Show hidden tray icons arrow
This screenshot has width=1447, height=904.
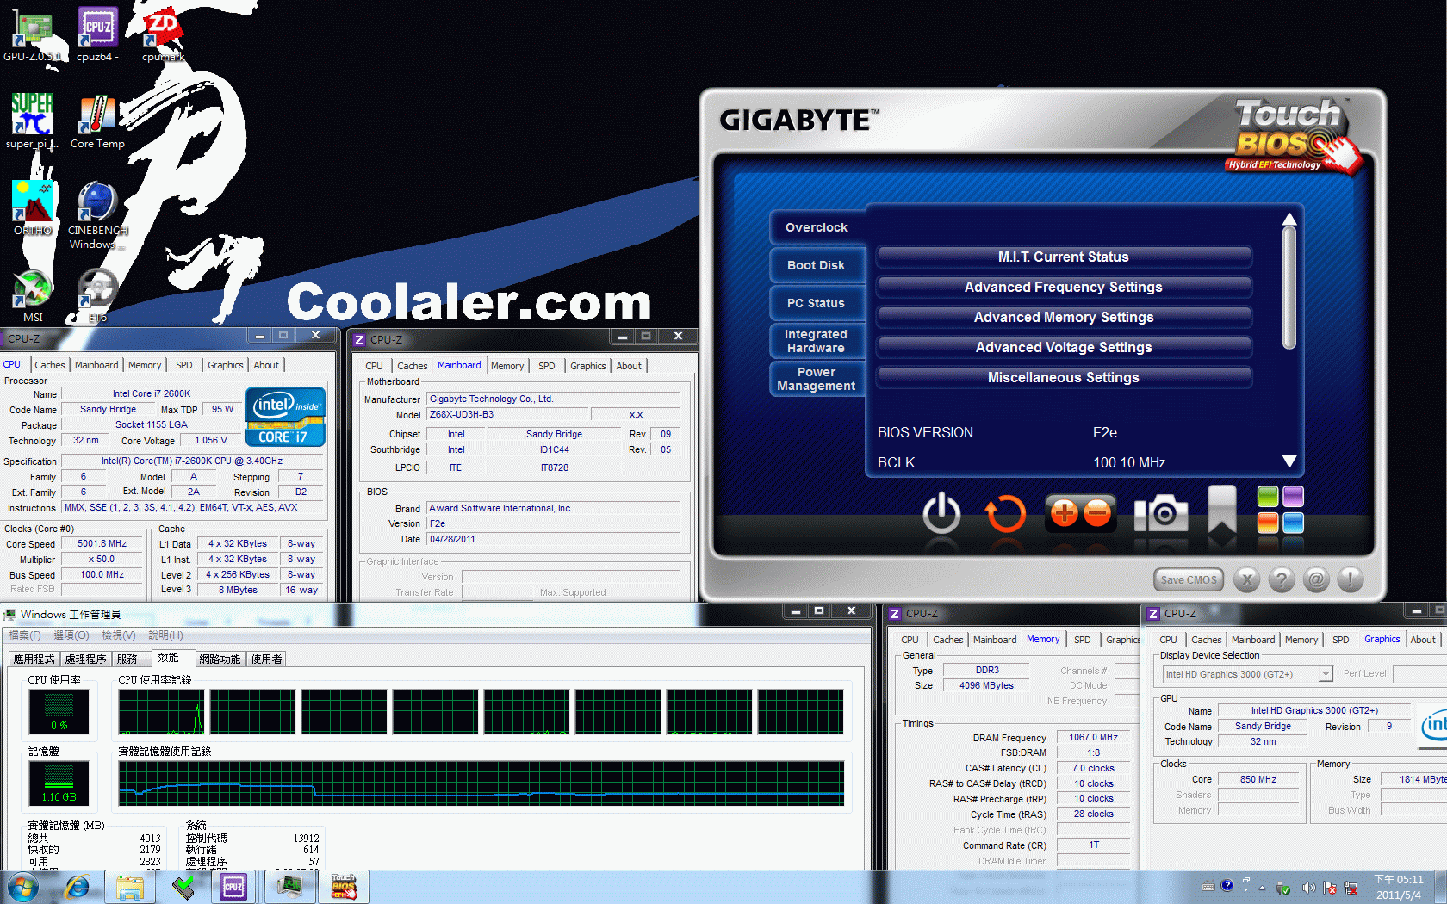[1263, 888]
